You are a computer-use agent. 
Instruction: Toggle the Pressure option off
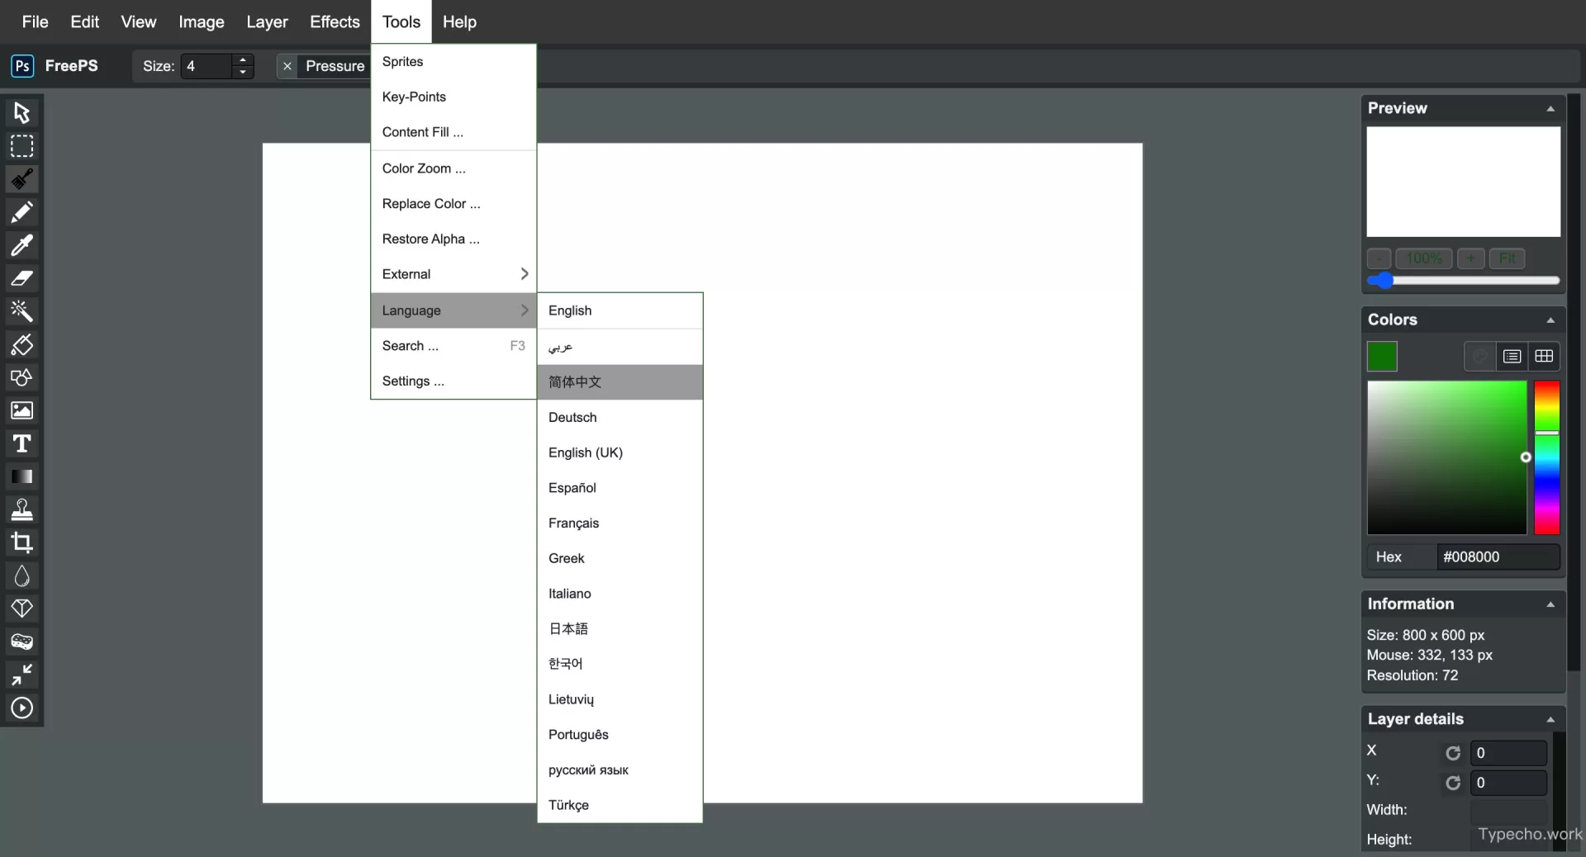(287, 66)
